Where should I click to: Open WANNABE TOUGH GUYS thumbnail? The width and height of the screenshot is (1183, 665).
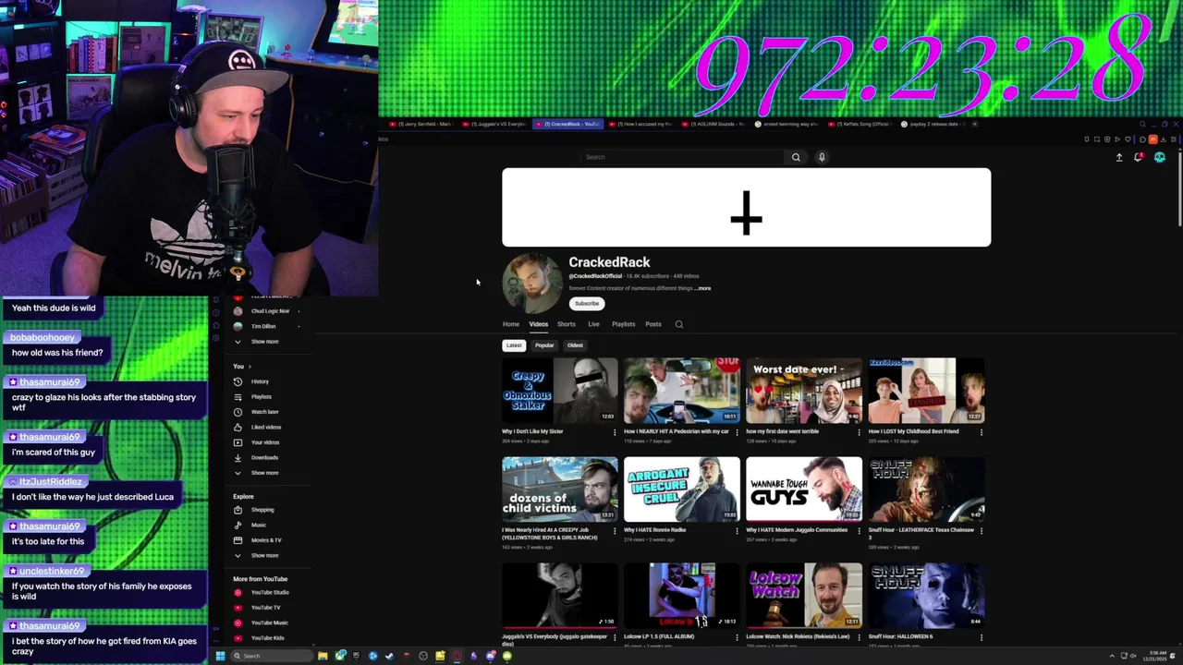804,490
